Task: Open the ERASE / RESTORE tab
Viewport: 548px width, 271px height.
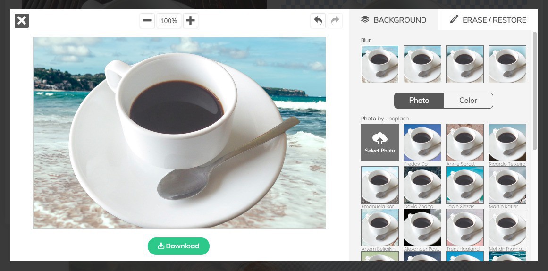Action: click(x=488, y=20)
